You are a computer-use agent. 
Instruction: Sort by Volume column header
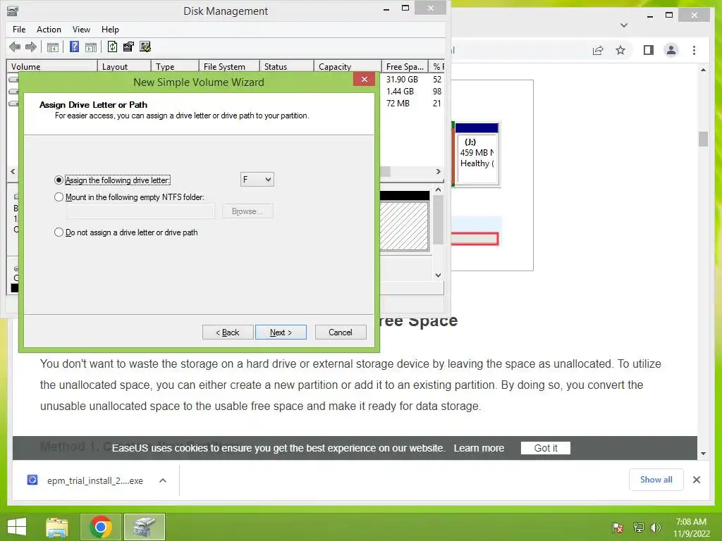pyautogui.click(x=52, y=66)
